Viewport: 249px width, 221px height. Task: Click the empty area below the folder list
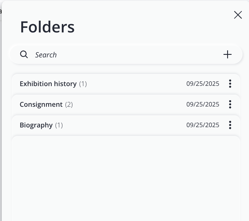click(126, 178)
